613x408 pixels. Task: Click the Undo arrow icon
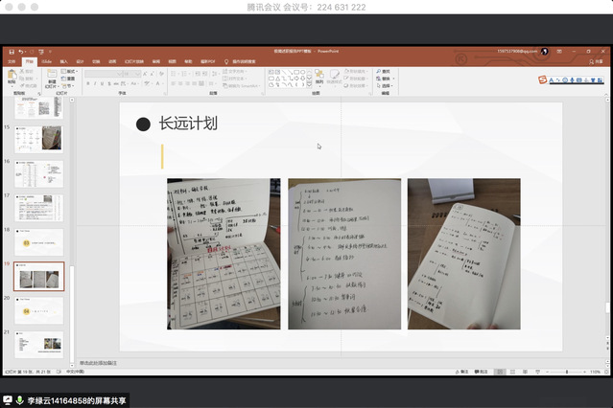pos(20,51)
